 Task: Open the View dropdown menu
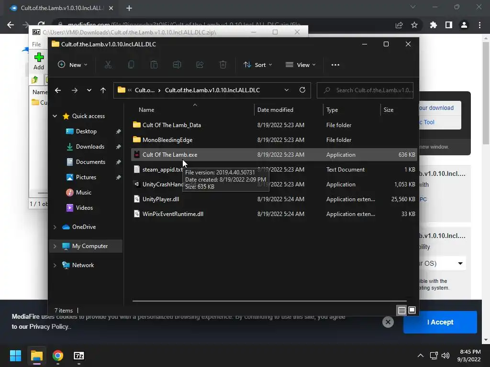point(301,65)
